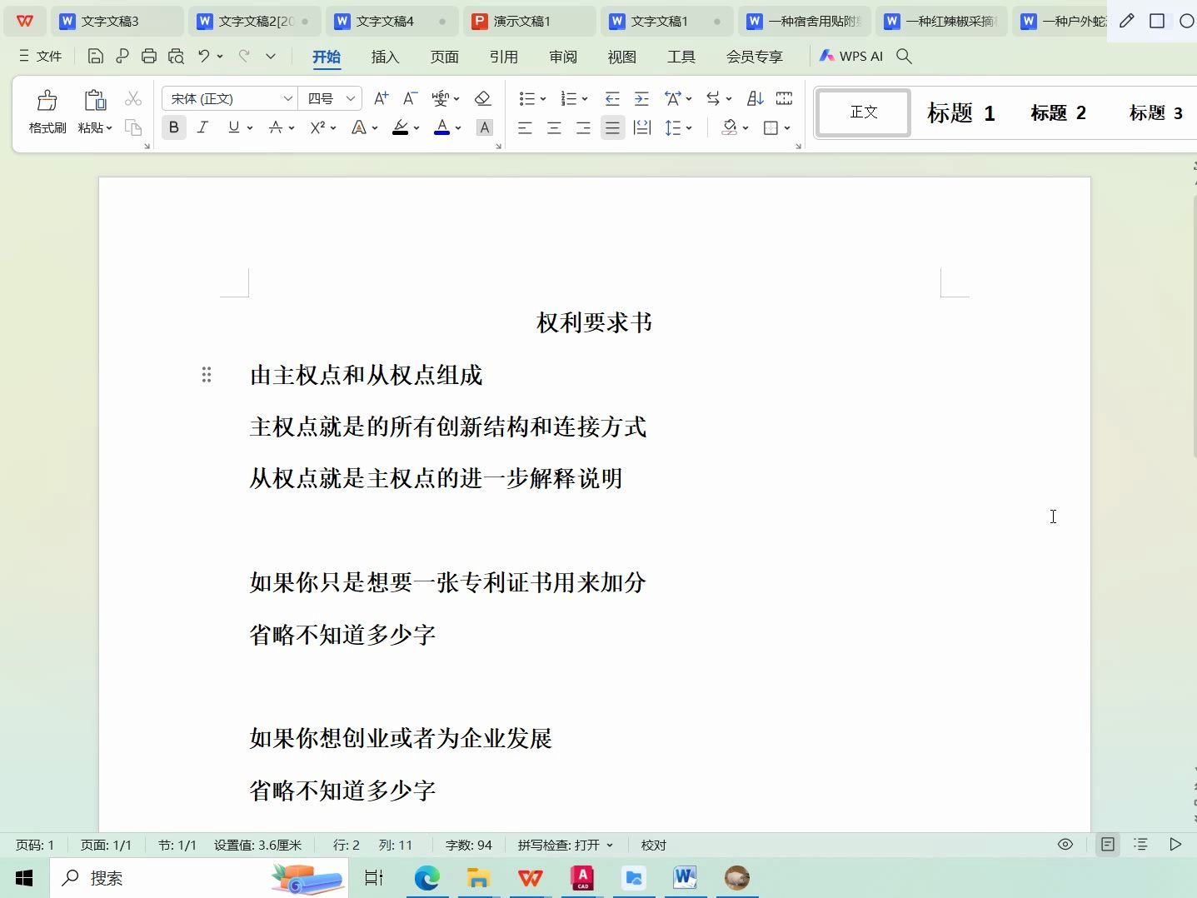Open Microsoft Edge from the taskbar
The height and width of the screenshot is (898, 1197).
point(426,878)
